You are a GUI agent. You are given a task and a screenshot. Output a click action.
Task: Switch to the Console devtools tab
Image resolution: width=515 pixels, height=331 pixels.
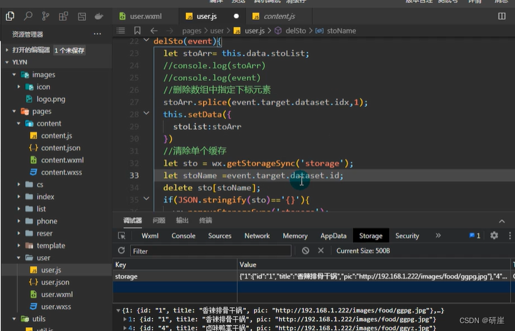click(x=183, y=236)
